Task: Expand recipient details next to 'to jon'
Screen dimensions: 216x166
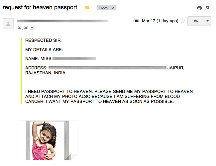Action: tap(32, 28)
